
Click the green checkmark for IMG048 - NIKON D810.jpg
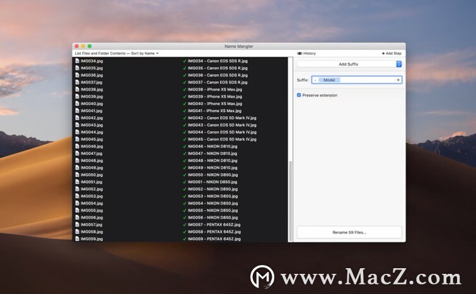[185, 161]
